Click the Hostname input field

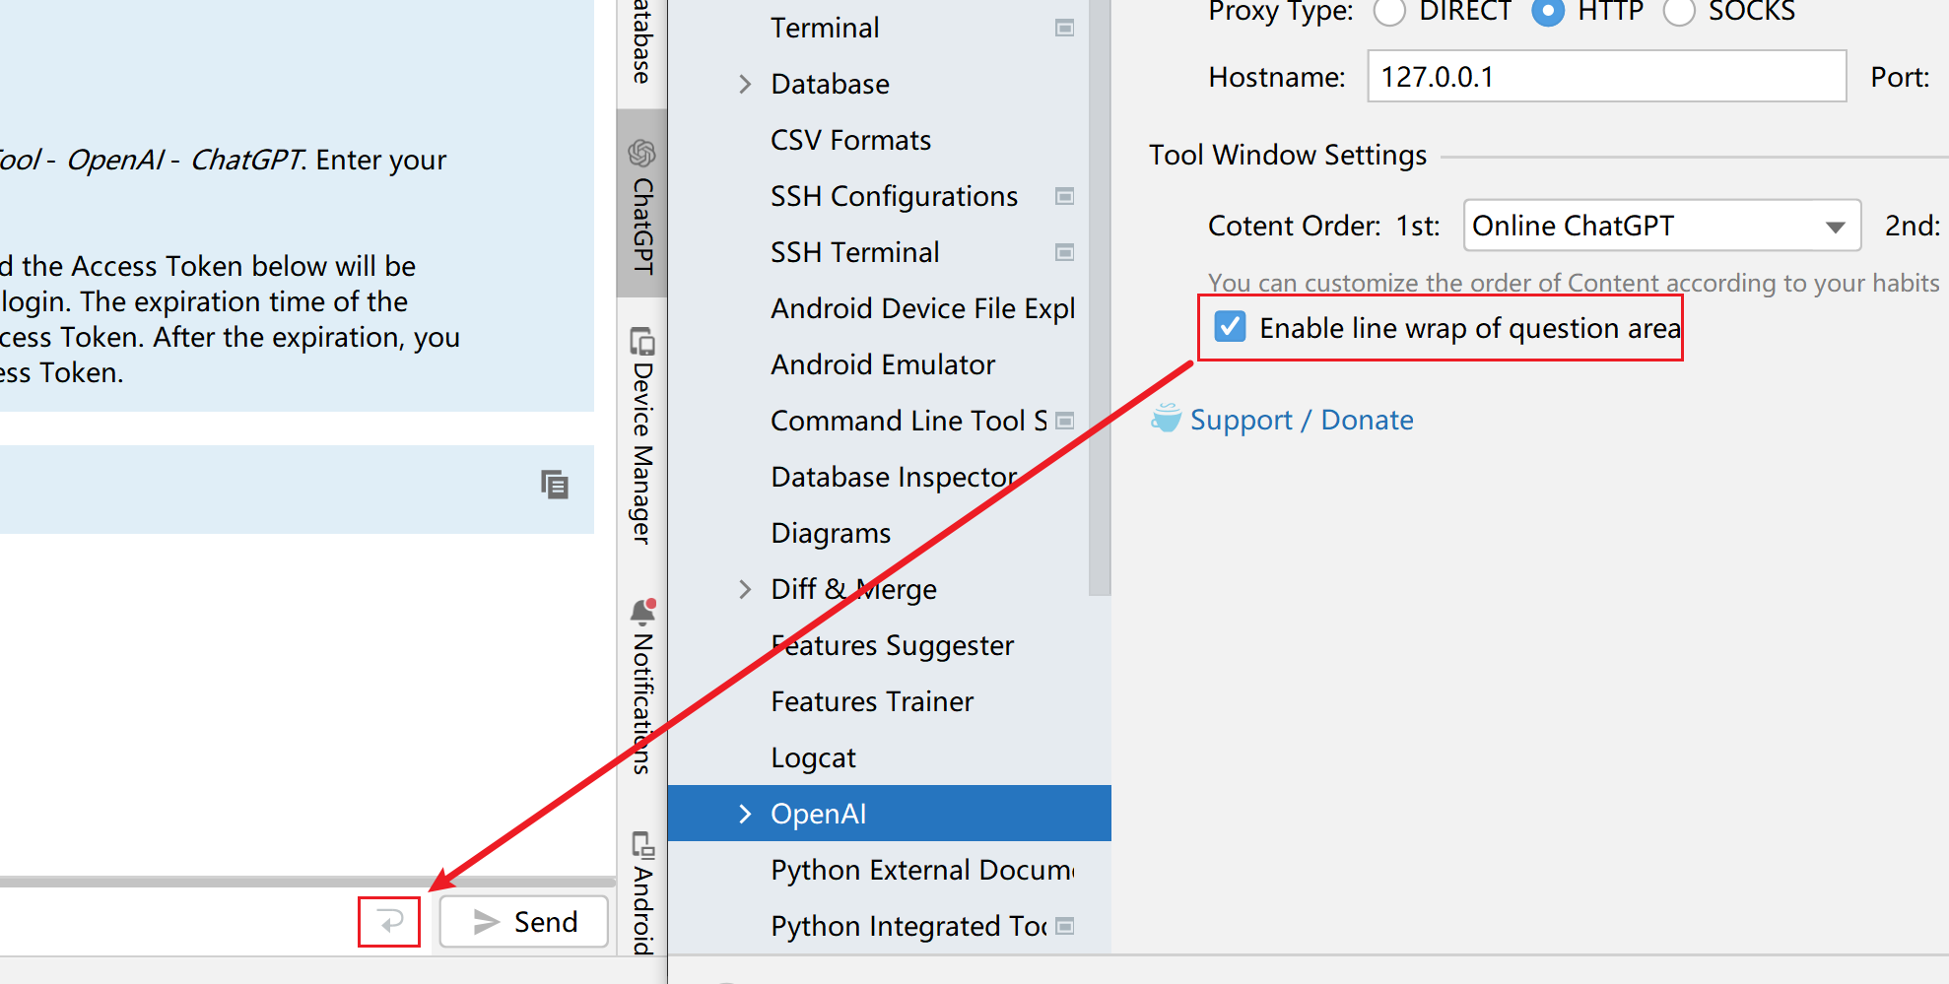click(1607, 77)
